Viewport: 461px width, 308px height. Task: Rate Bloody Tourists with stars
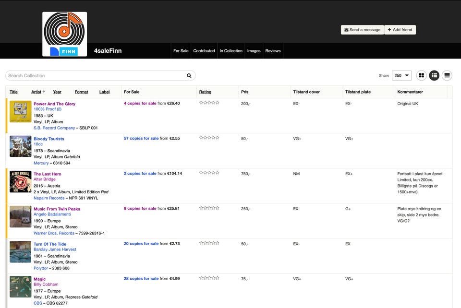click(x=209, y=138)
